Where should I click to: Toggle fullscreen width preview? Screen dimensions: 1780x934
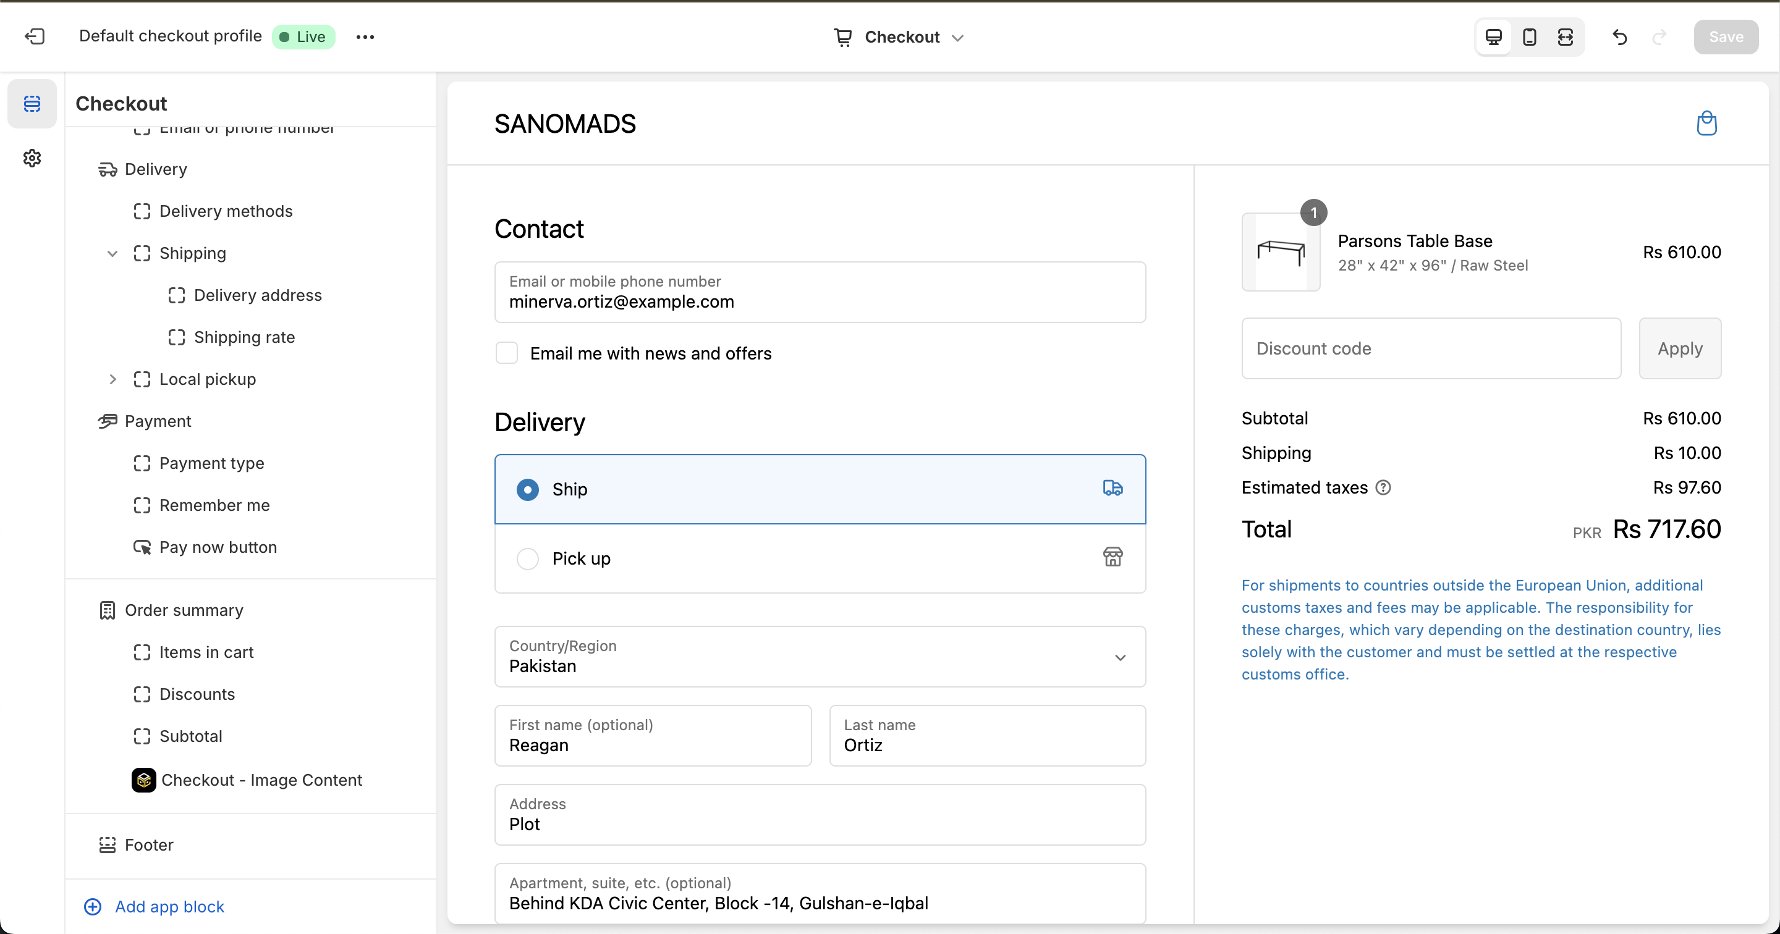pyautogui.click(x=1565, y=36)
